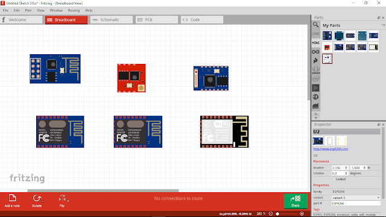
Task: Click the part # input field
Action: click(x=356, y=204)
